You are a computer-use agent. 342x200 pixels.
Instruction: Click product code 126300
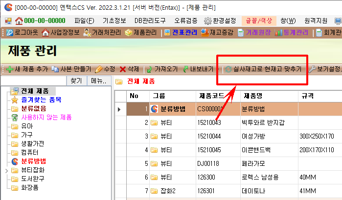click(x=206, y=178)
